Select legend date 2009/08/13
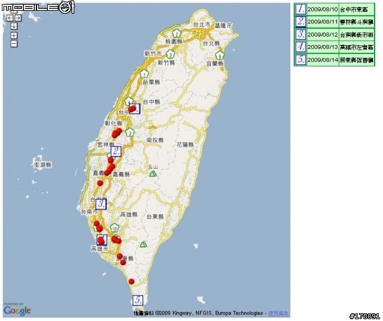Viewport: 383px width, 321px height. click(323, 47)
